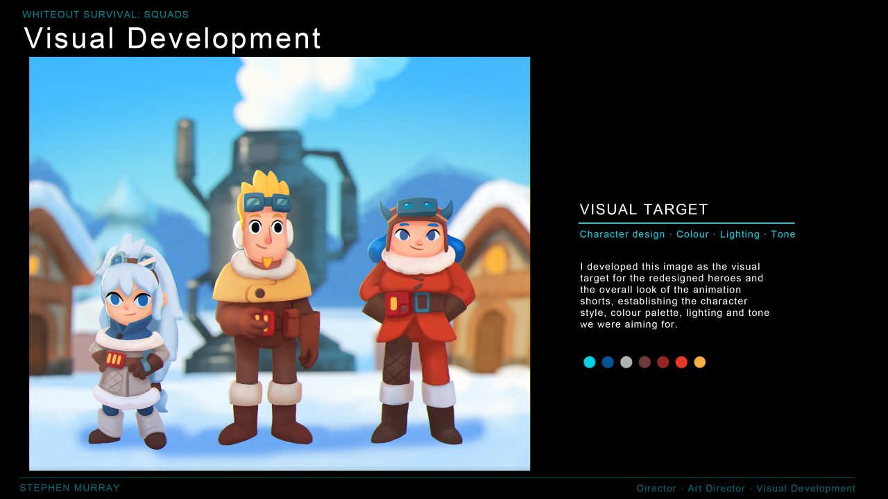888x499 pixels.
Task: Click the 'WHITEOUT SURVIVAL: SQUADS' header text
Action: 105,14
